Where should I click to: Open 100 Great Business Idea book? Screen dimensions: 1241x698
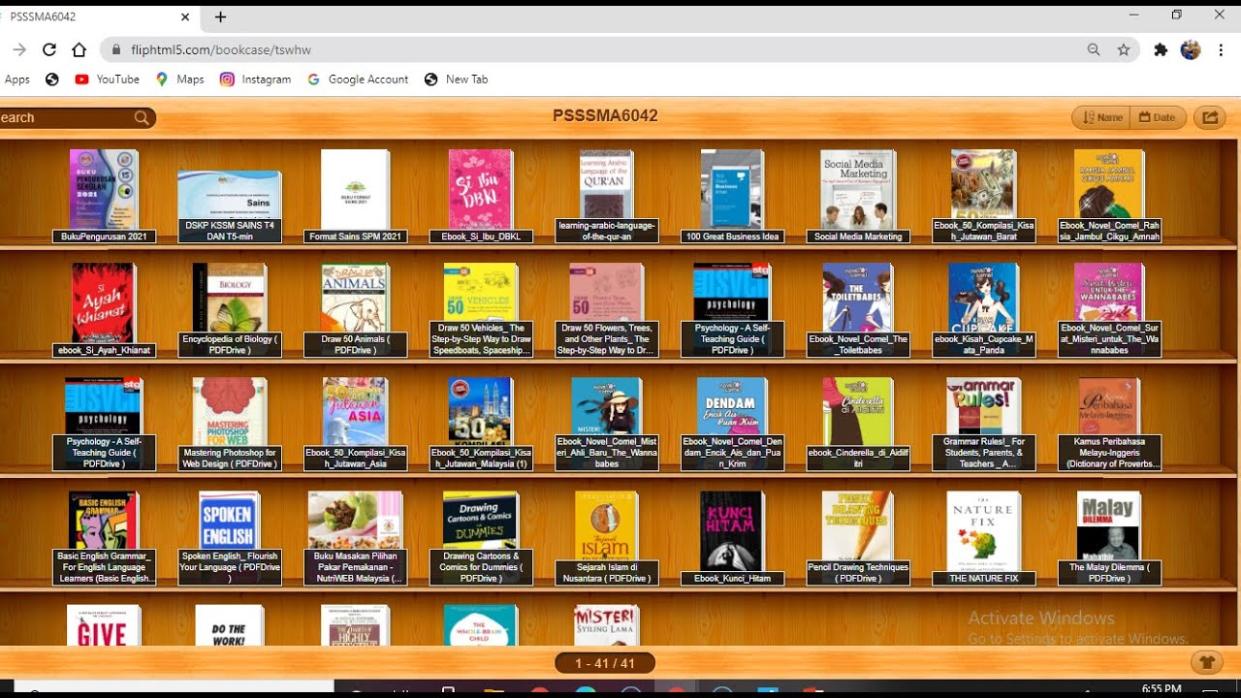click(732, 195)
